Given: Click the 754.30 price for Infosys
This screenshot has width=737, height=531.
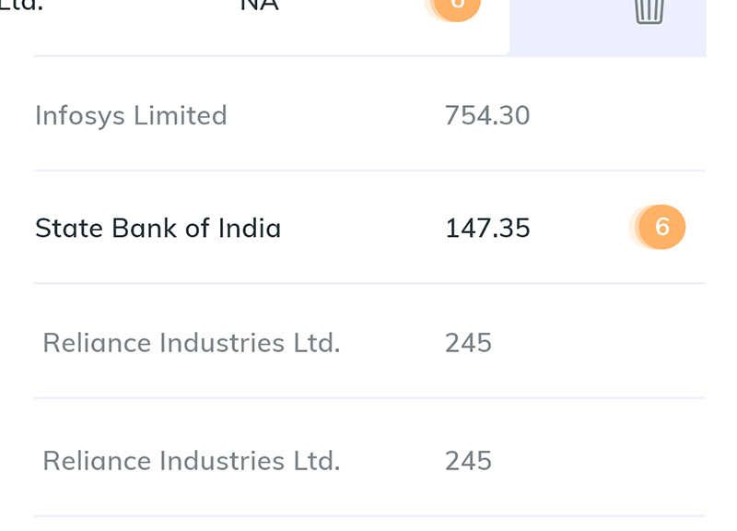Looking at the screenshot, I should 487,116.
